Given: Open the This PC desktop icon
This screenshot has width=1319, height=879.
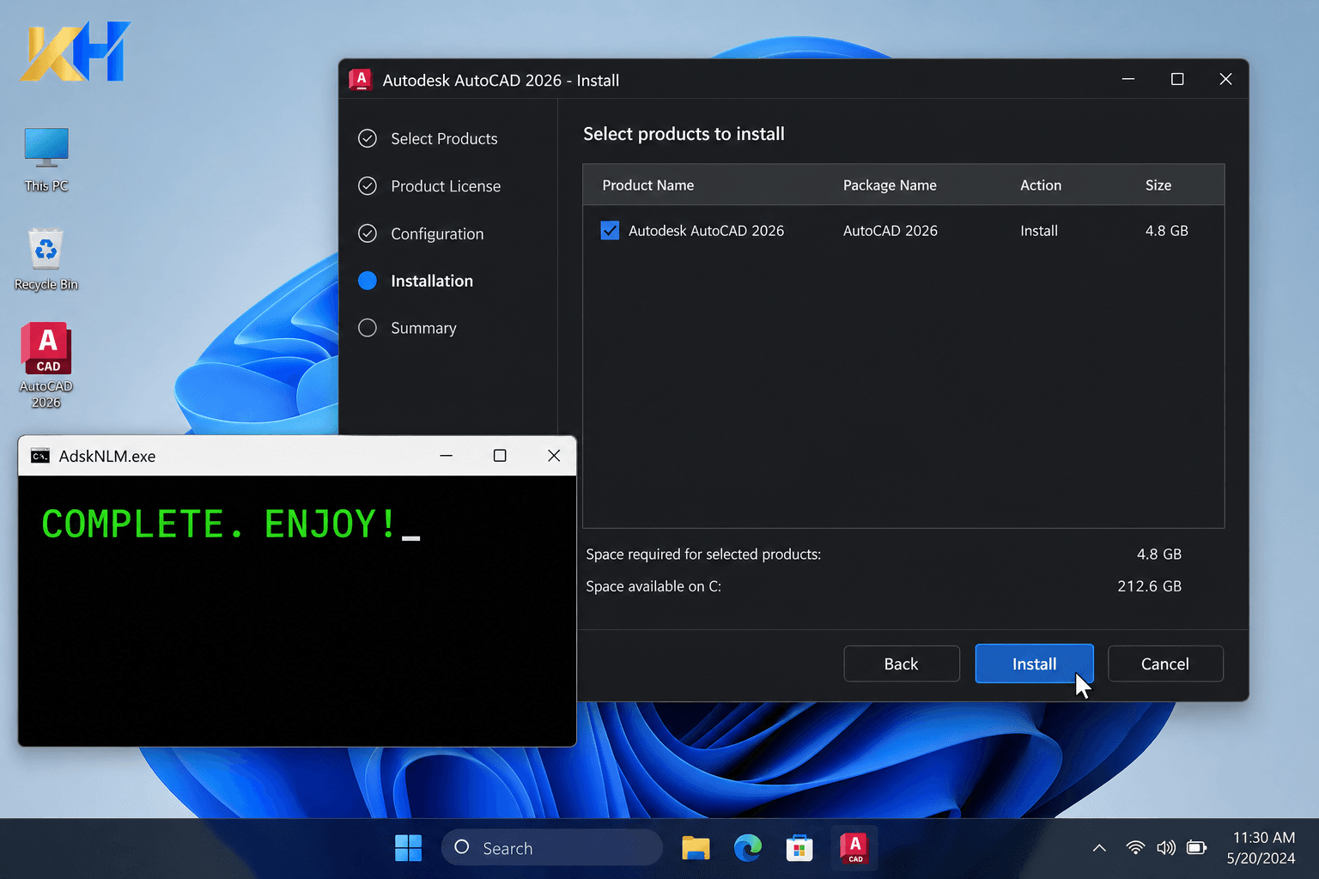Looking at the screenshot, I should [46, 160].
